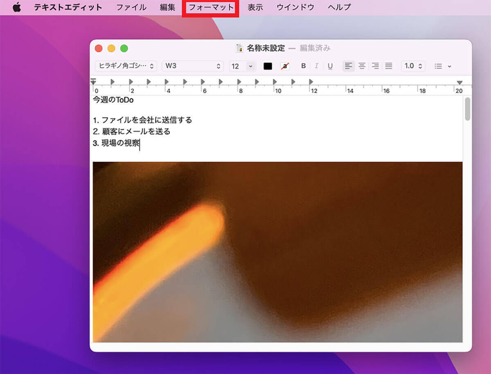Image resolution: width=491 pixels, height=374 pixels.
Task: Expand the font size chevron list
Action: click(251, 66)
